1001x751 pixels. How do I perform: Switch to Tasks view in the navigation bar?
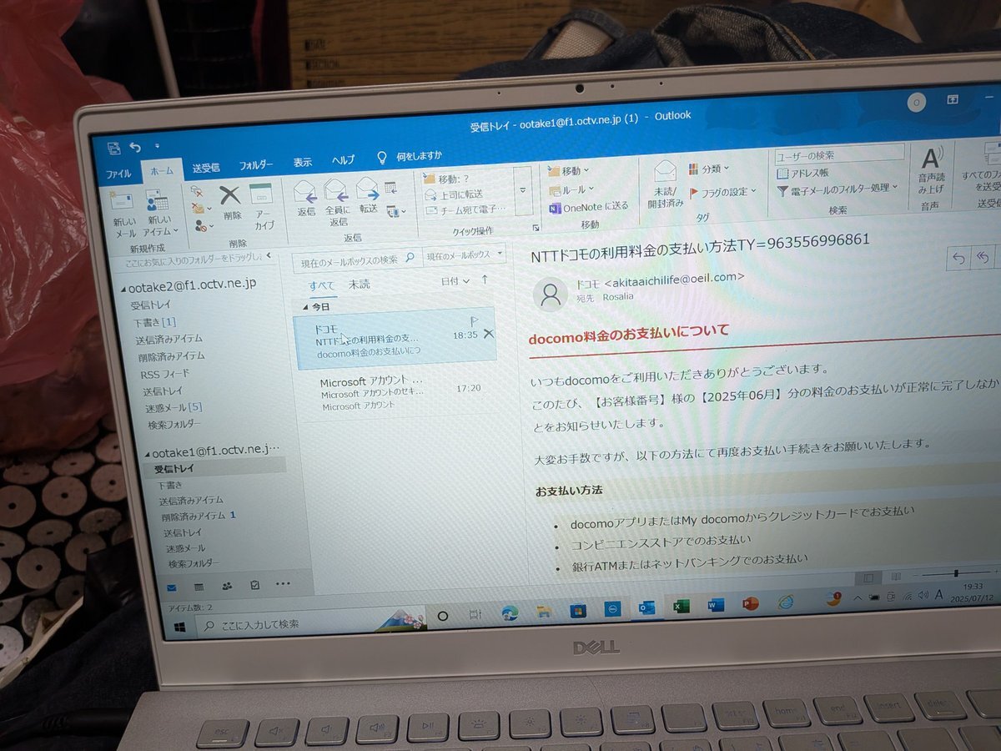(x=254, y=585)
